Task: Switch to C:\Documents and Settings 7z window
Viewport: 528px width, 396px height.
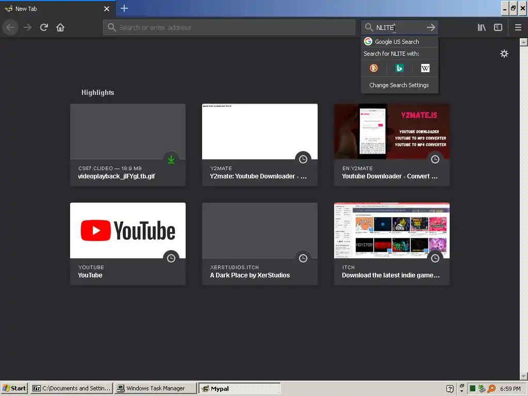Action: (x=71, y=388)
